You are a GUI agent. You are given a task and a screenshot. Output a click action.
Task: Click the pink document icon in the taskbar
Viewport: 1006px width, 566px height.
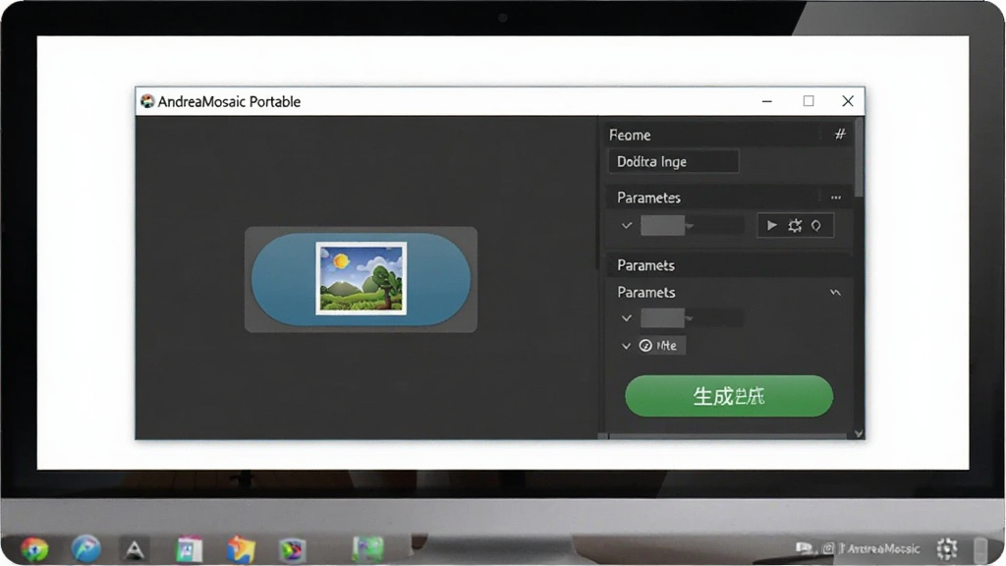pos(190,550)
